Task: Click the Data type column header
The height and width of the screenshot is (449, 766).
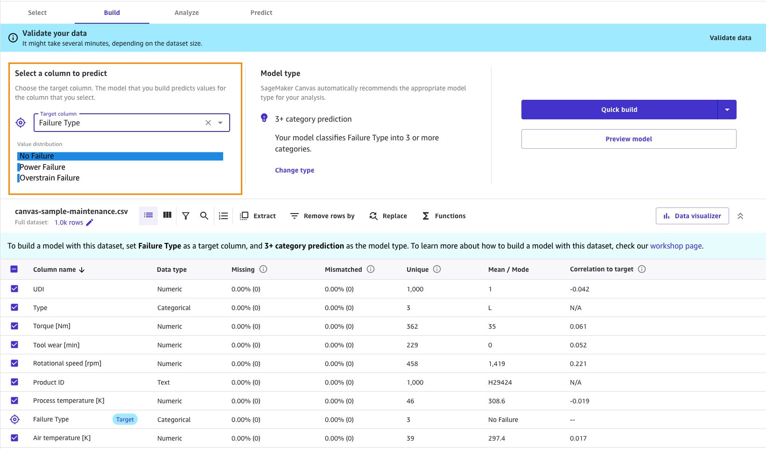Action: click(172, 269)
